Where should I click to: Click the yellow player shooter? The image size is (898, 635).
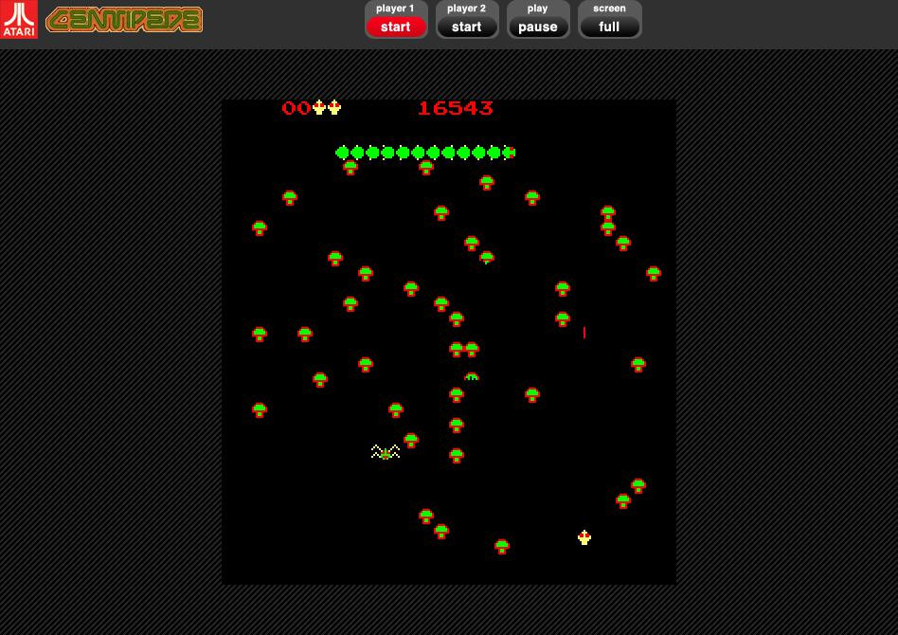(584, 537)
